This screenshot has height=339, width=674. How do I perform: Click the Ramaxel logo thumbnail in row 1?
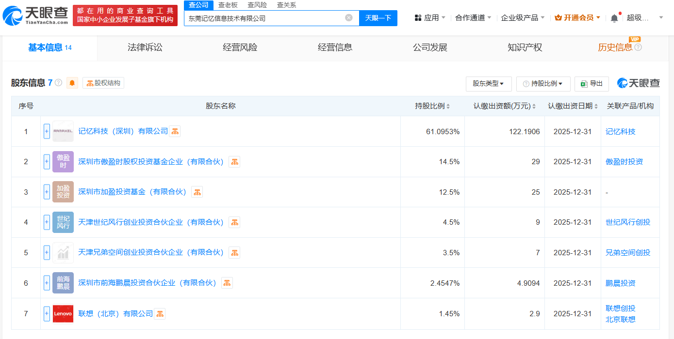click(63, 131)
